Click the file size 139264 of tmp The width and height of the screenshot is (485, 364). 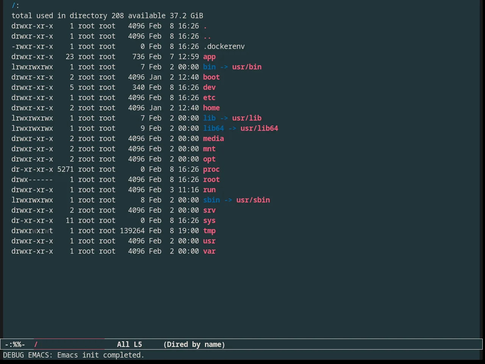tap(132, 231)
